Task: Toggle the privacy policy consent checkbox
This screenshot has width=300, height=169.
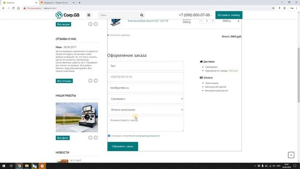Action: tap(109, 136)
